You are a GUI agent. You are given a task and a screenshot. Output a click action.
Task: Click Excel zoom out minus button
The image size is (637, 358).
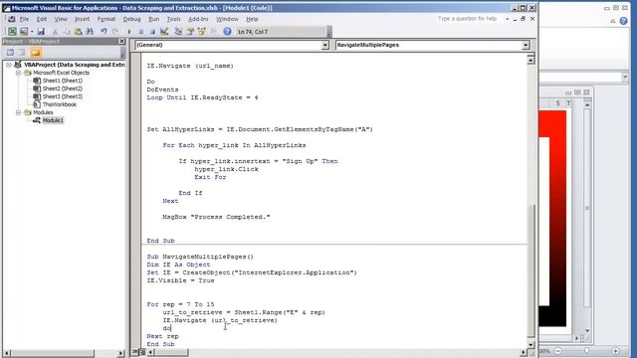pyautogui.click(x=558, y=351)
